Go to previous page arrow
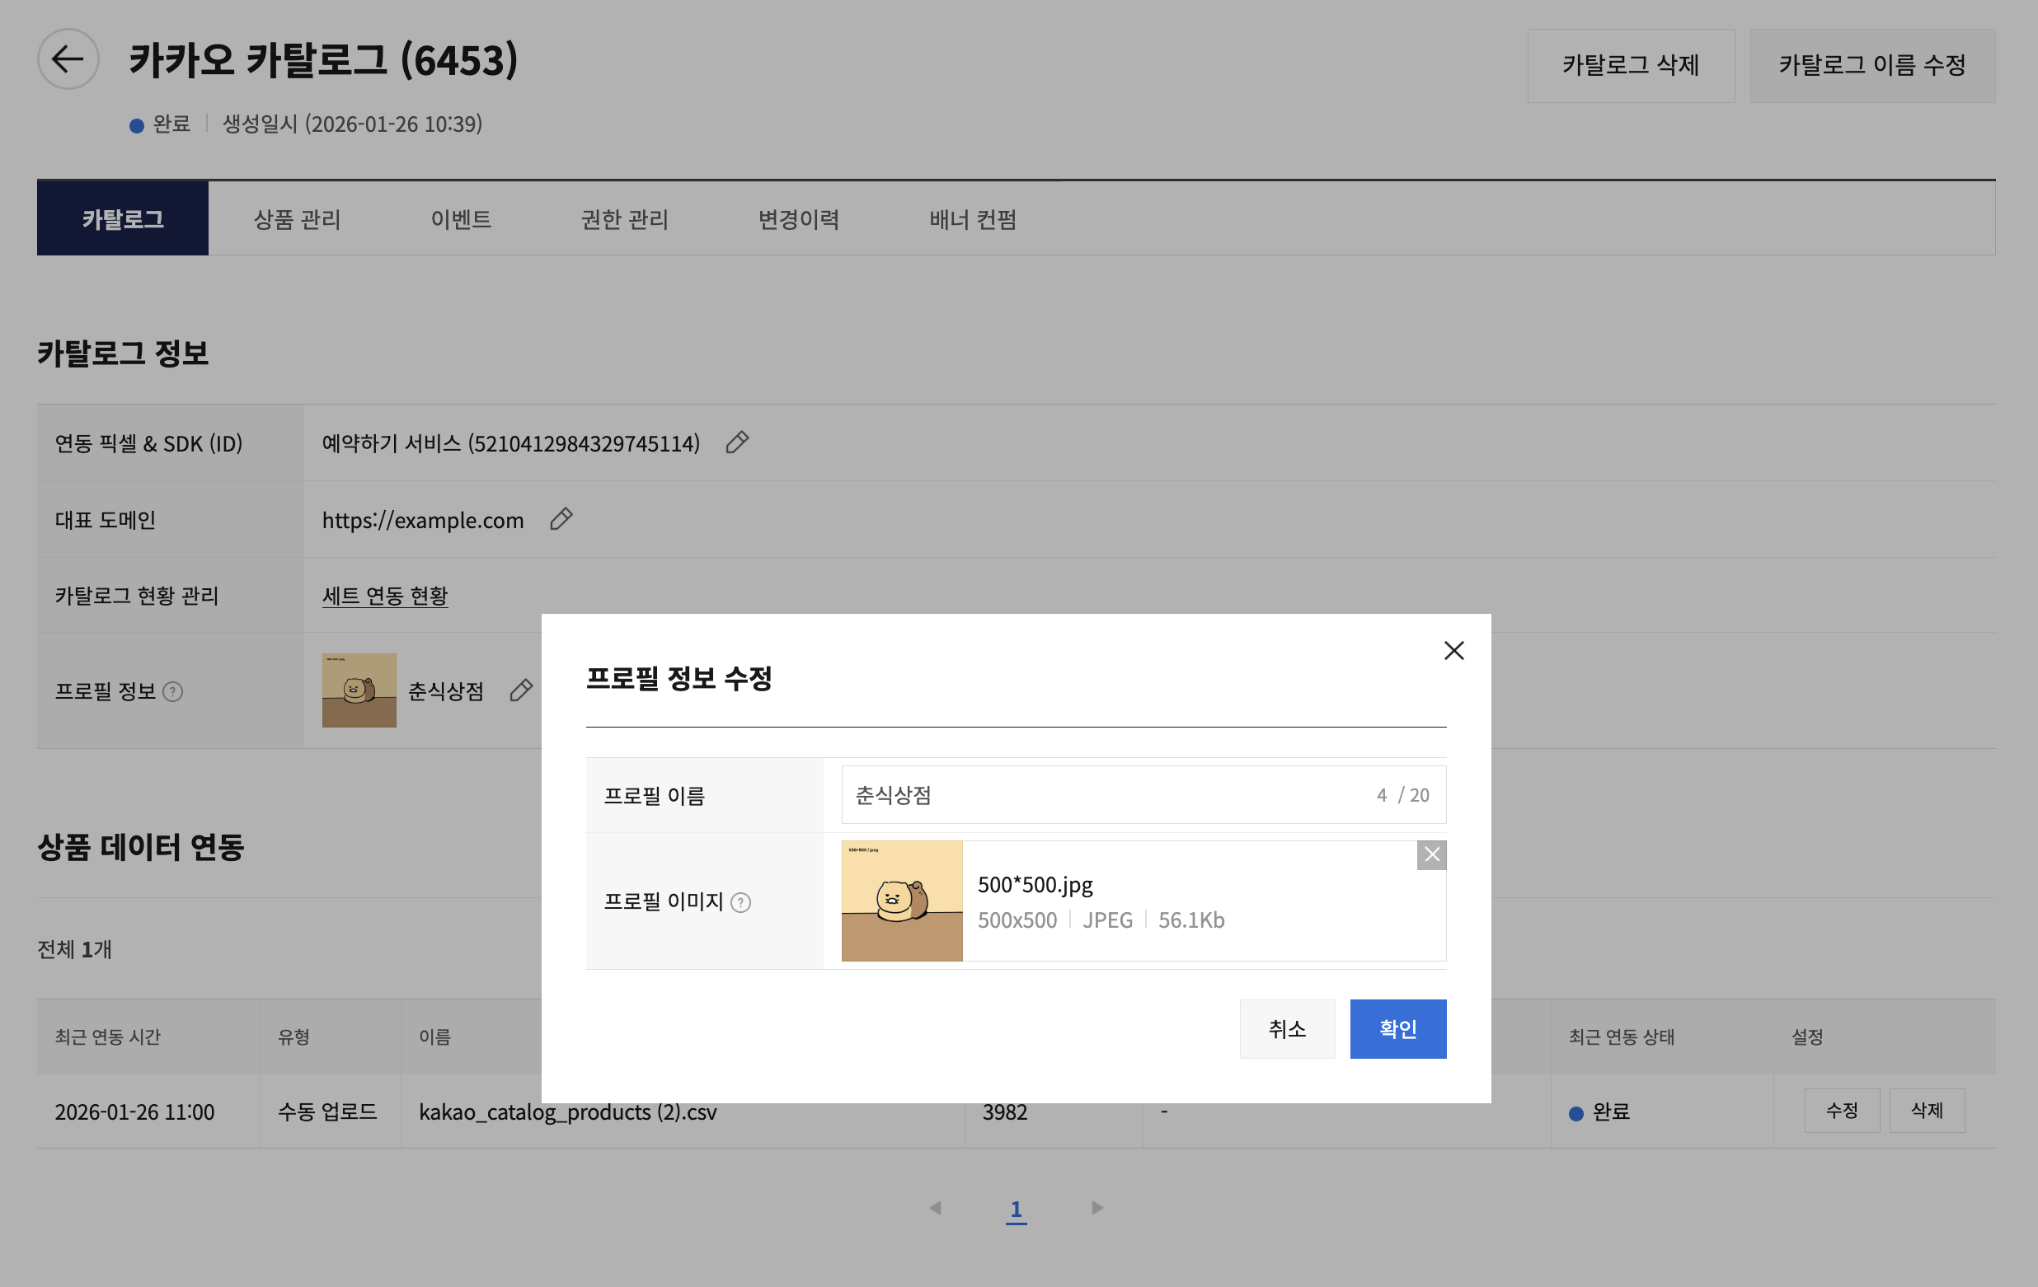Image resolution: width=2038 pixels, height=1287 pixels. tap(935, 1208)
